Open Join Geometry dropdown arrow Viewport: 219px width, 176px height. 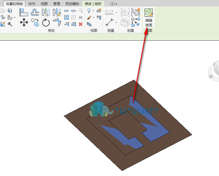click(x=15, y=17)
